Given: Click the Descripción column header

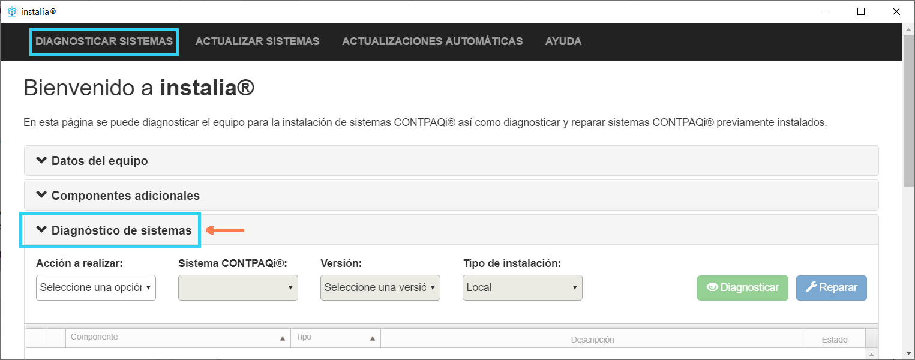Looking at the screenshot, I should coord(592,340).
